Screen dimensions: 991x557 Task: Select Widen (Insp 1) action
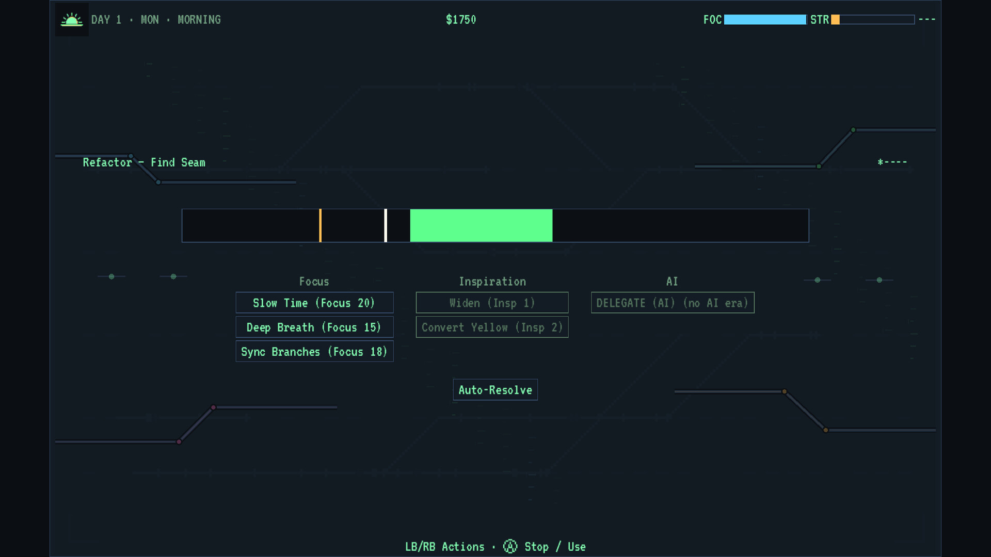click(492, 303)
